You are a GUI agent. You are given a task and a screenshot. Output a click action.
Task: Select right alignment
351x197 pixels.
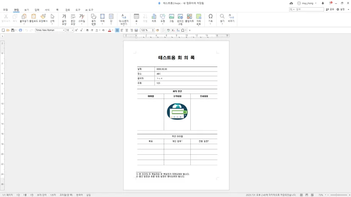click(x=131, y=30)
